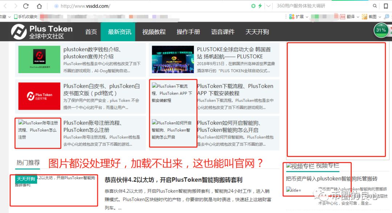Click the green 31% memory accelerator ball

click(381, 30)
